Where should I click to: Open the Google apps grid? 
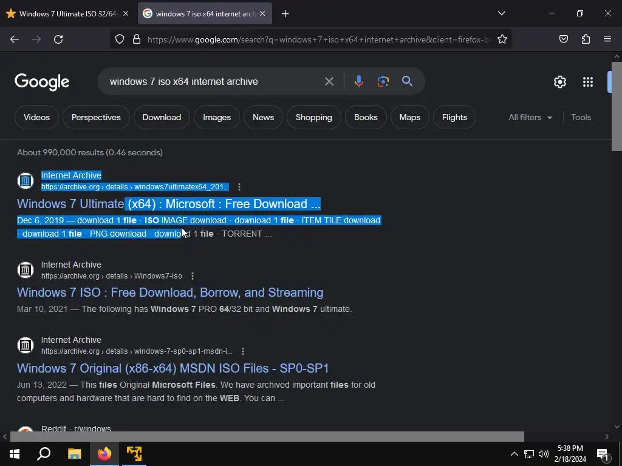coord(588,82)
